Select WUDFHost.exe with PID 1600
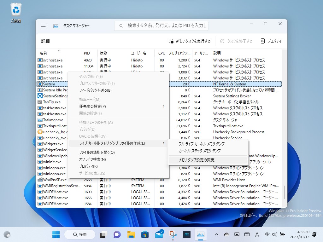323x242 pixels. click(159, 192)
